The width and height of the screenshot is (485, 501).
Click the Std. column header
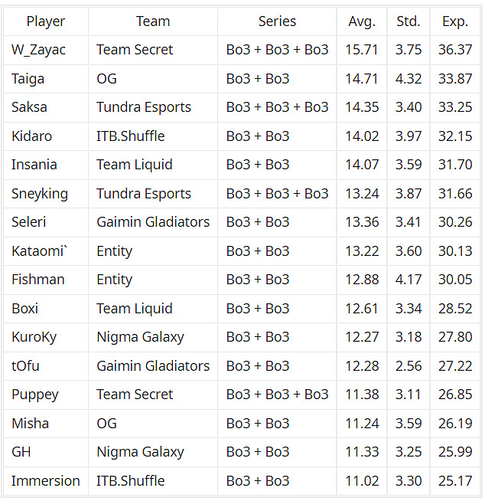(409, 21)
